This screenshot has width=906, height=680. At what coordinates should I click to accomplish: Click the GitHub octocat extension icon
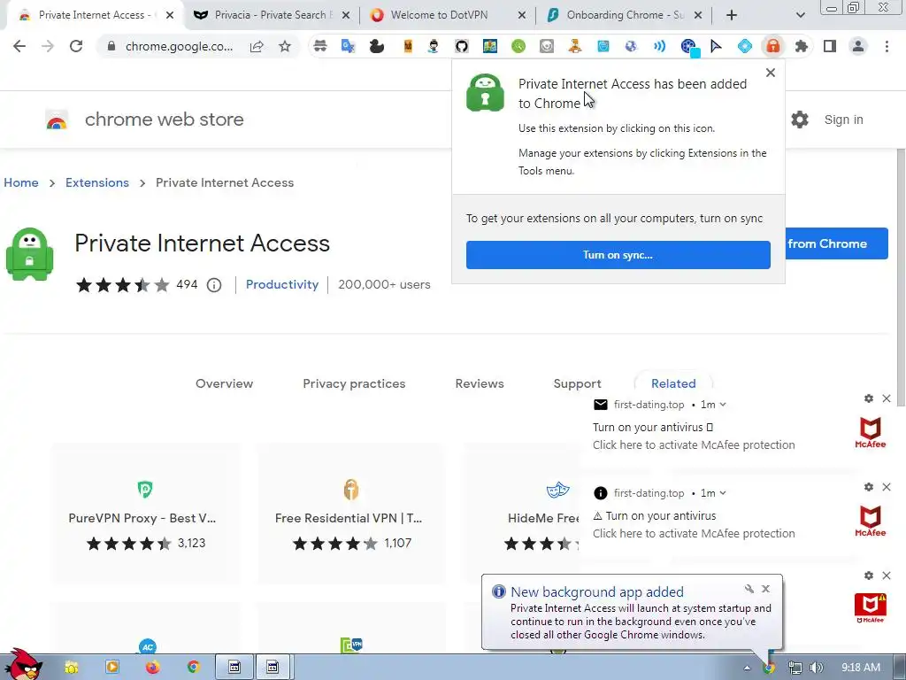[462, 46]
